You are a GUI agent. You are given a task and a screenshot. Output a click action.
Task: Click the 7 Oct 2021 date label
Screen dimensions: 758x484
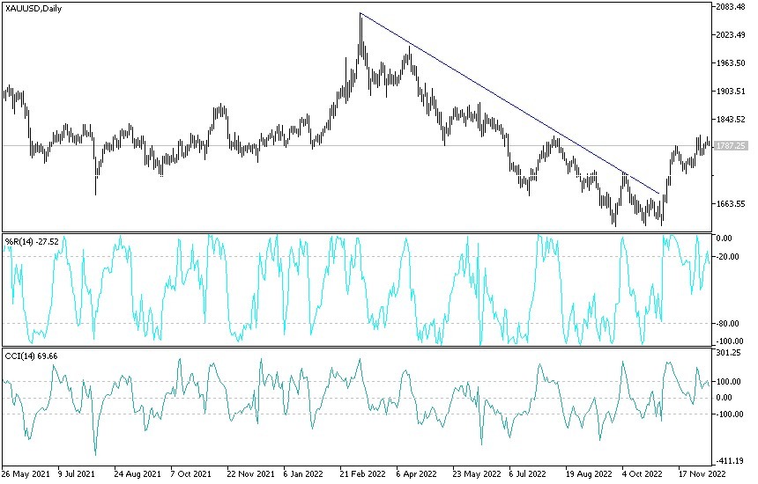tap(191, 473)
